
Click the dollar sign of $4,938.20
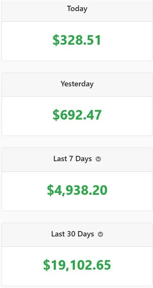(50, 190)
